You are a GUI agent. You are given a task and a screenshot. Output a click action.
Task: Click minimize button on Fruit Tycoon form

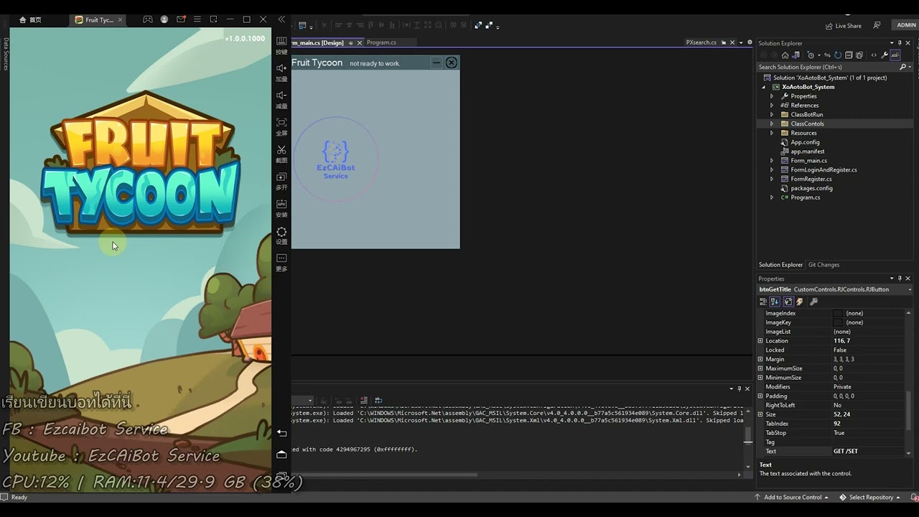[436, 62]
